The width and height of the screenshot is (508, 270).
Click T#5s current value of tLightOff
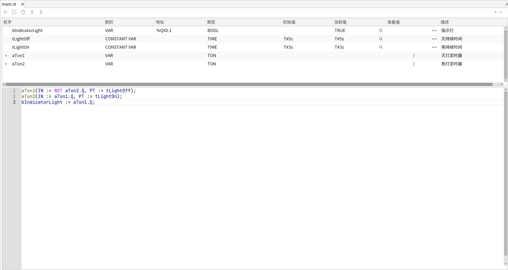[339, 39]
